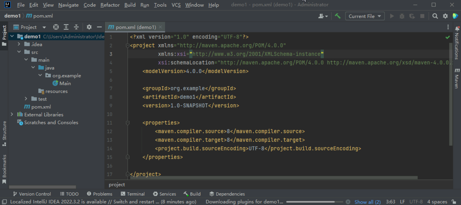Click the green inspection checkmark indicator
This screenshot has height=205, width=461.
click(448, 37)
